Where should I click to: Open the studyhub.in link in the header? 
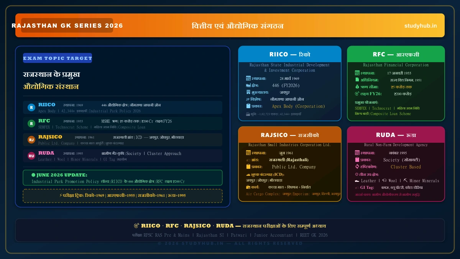[x=421, y=26]
